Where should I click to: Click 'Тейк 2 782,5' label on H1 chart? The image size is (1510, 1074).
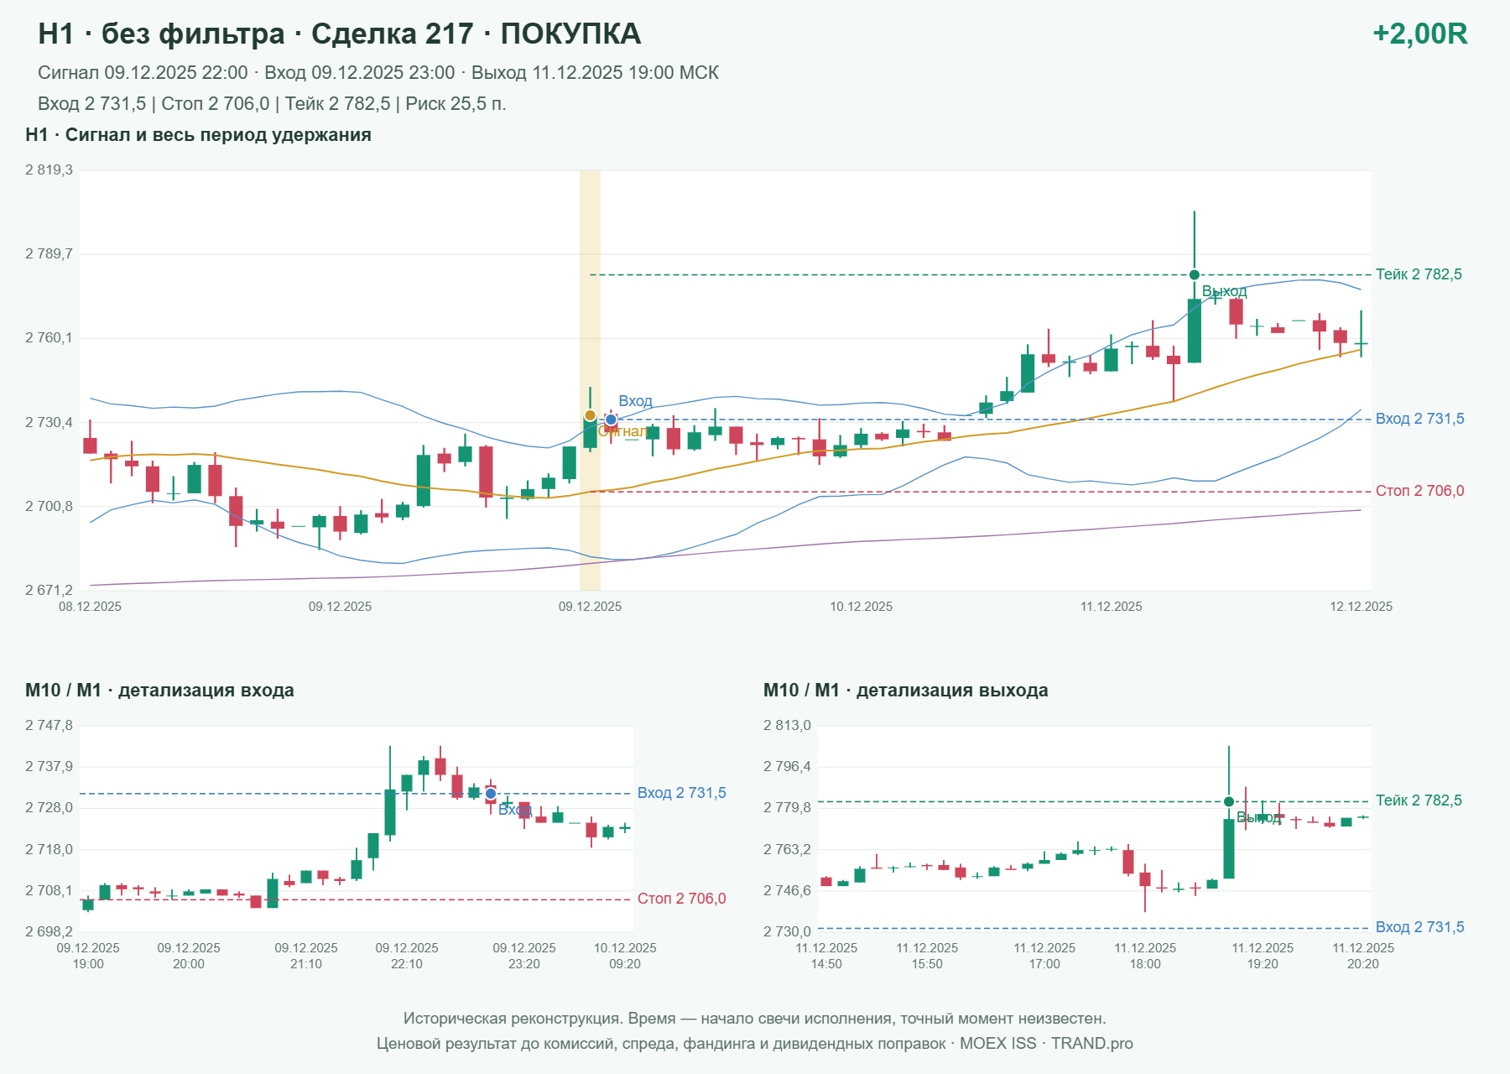[x=1419, y=274]
